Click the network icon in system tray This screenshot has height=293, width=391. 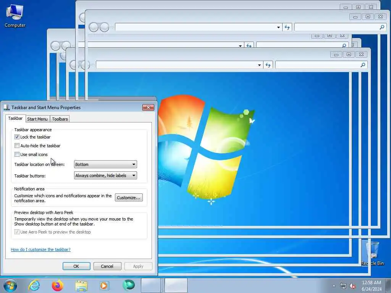343,286
